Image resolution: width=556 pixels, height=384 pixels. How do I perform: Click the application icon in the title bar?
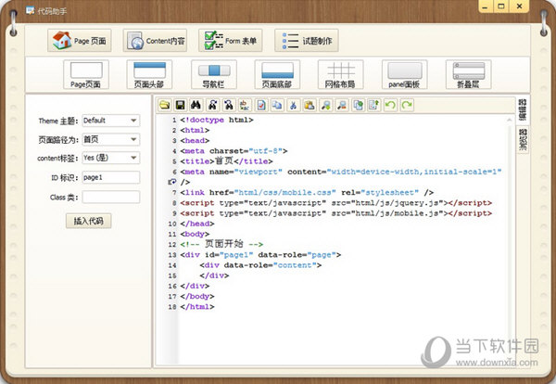[31, 10]
